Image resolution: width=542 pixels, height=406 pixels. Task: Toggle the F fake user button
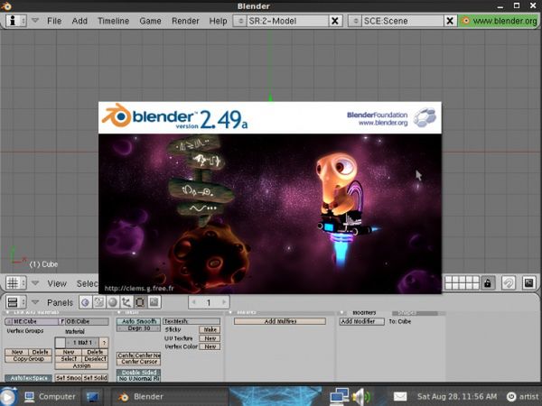[x=61, y=321]
